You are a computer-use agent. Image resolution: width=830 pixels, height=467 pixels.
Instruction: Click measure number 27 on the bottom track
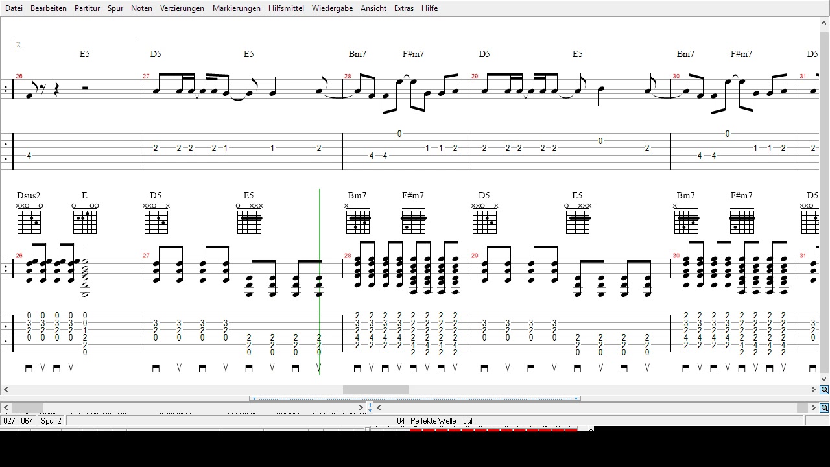pos(146,256)
